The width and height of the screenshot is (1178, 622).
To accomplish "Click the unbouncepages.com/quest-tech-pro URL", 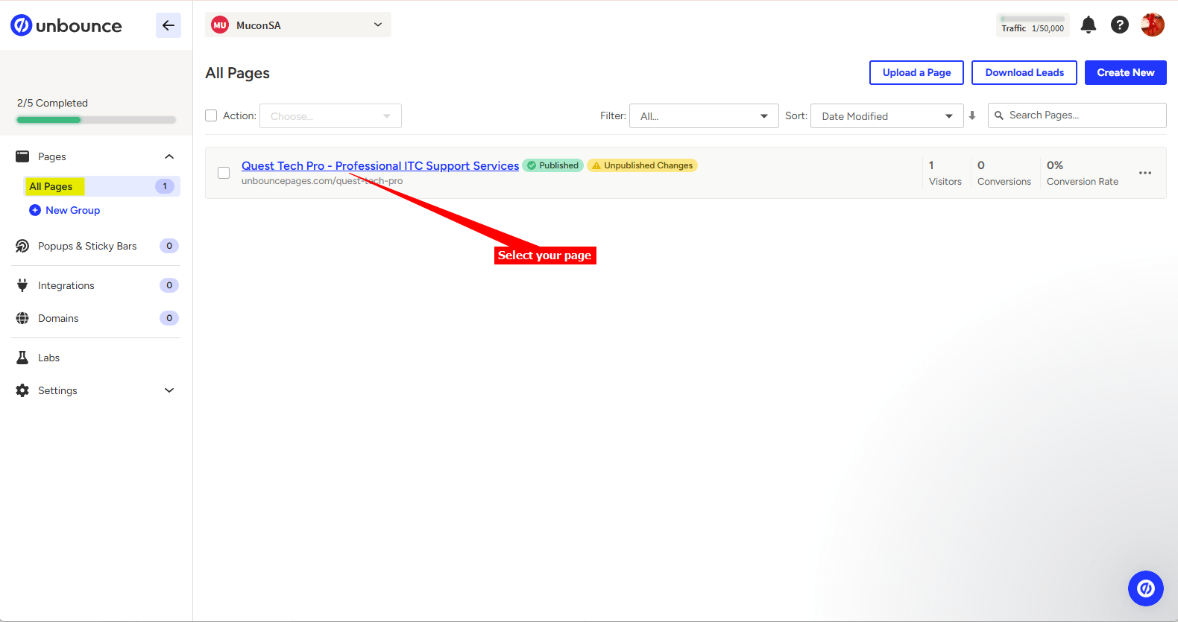I will tap(322, 181).
